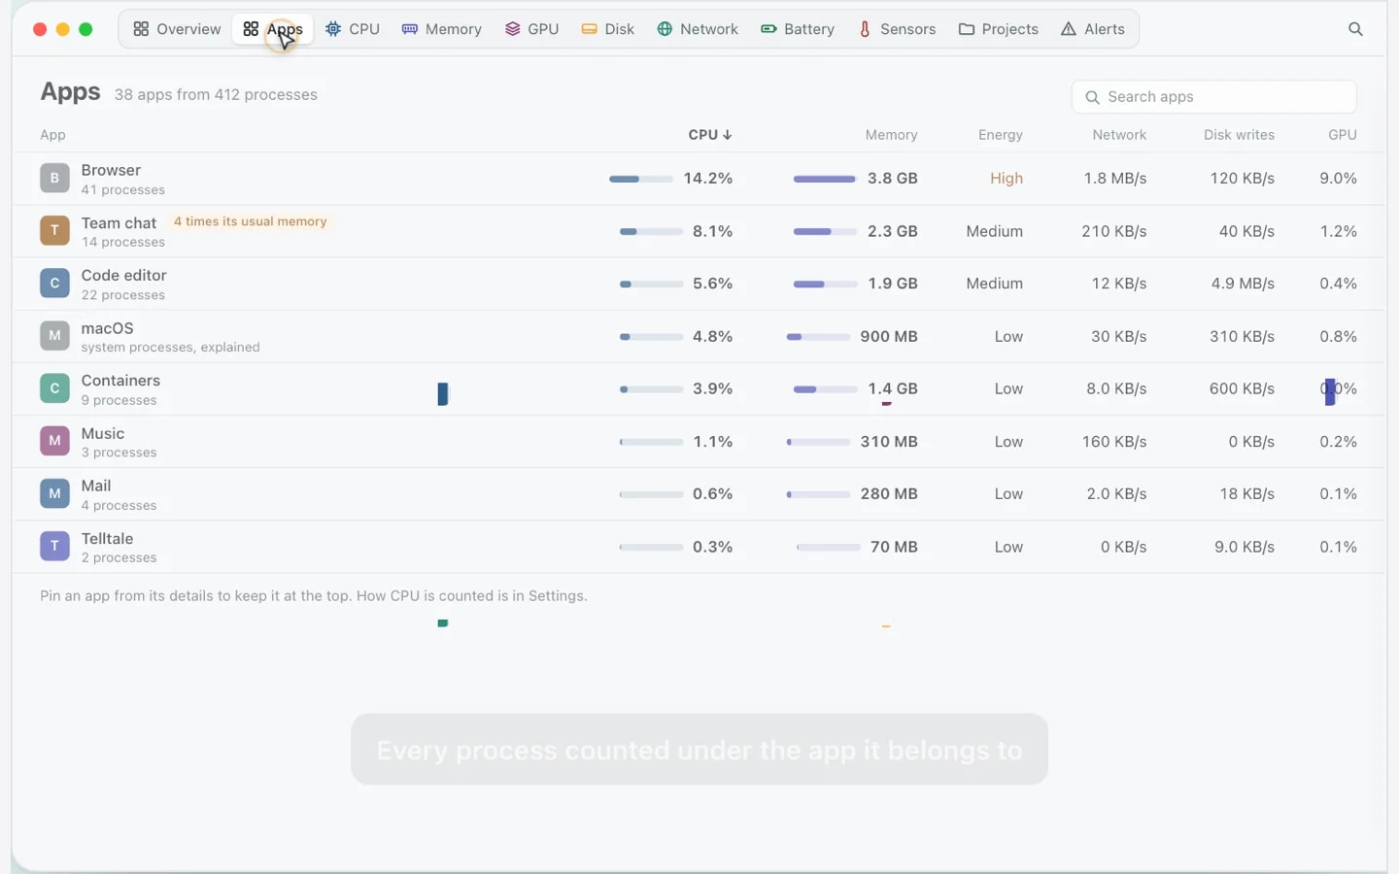Image resolution: width=1399 pixels, height=874 pixels.
Task: Click the Music app icon
Action: (x=54, y=441)
